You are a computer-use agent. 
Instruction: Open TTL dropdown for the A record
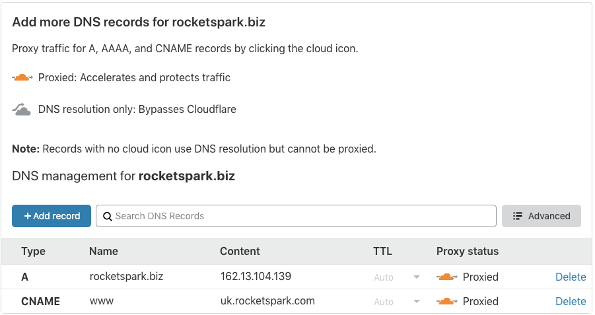coord(397,277)
